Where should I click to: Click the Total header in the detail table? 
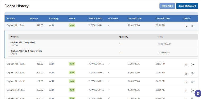161,37
